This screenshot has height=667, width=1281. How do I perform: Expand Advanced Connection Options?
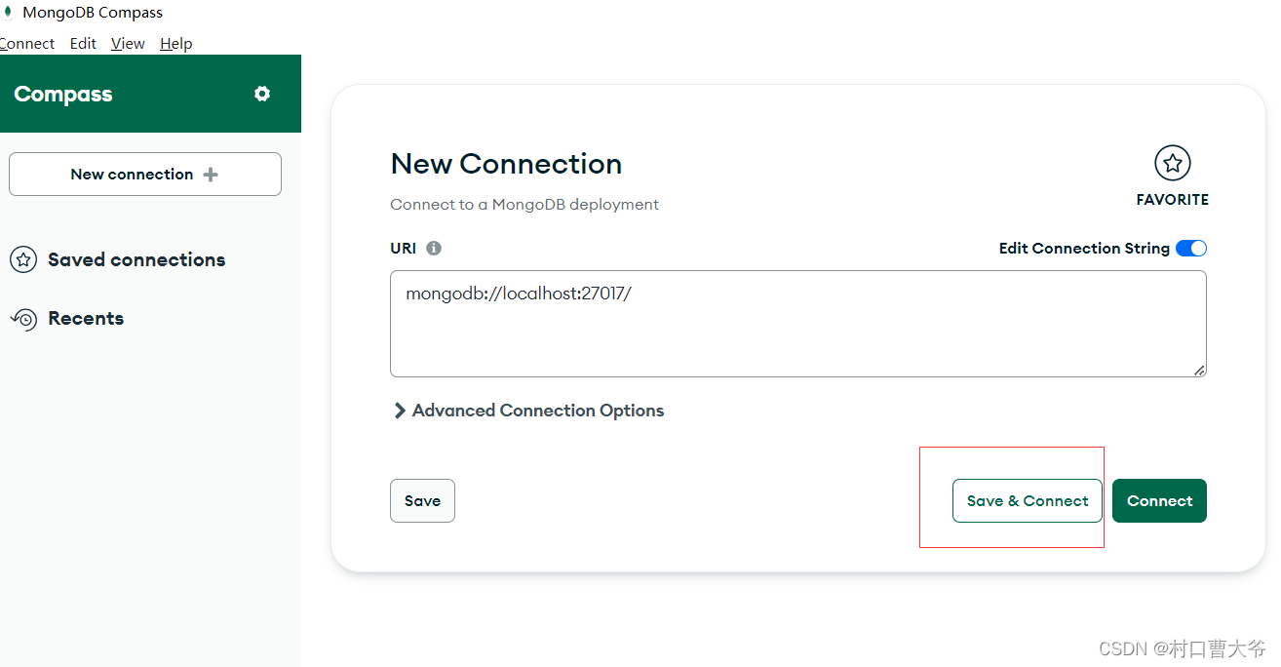[527, 411]
